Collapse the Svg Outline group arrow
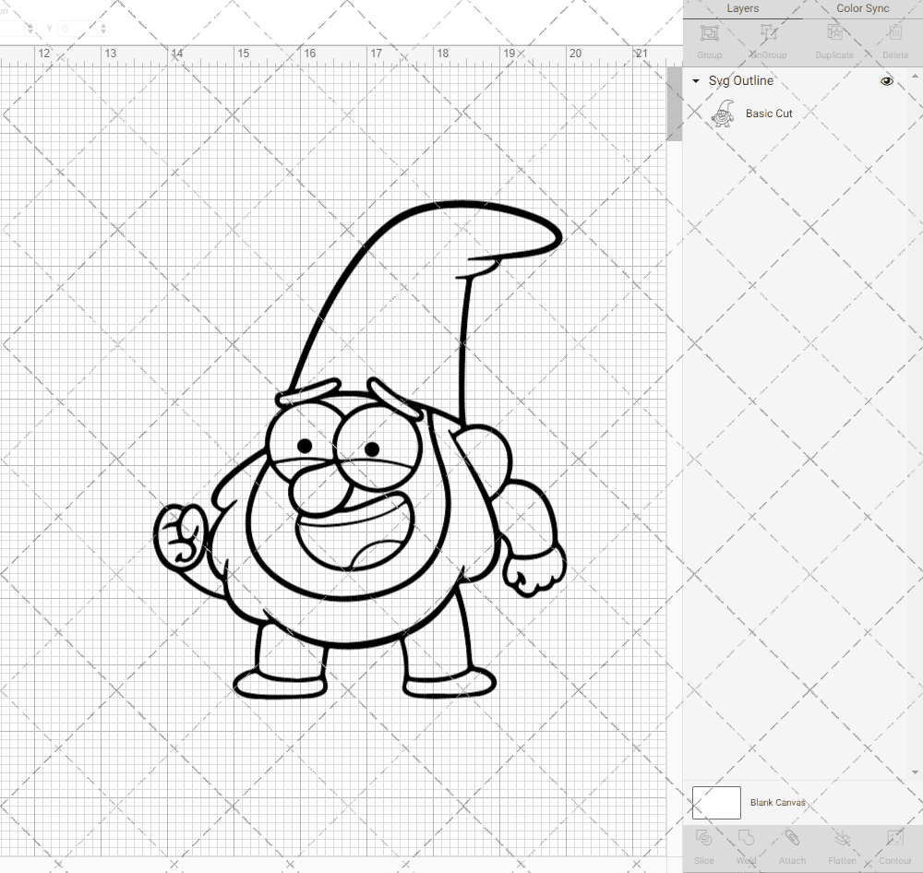The width and height of the screenshot is (923, 873). point(696,80)
